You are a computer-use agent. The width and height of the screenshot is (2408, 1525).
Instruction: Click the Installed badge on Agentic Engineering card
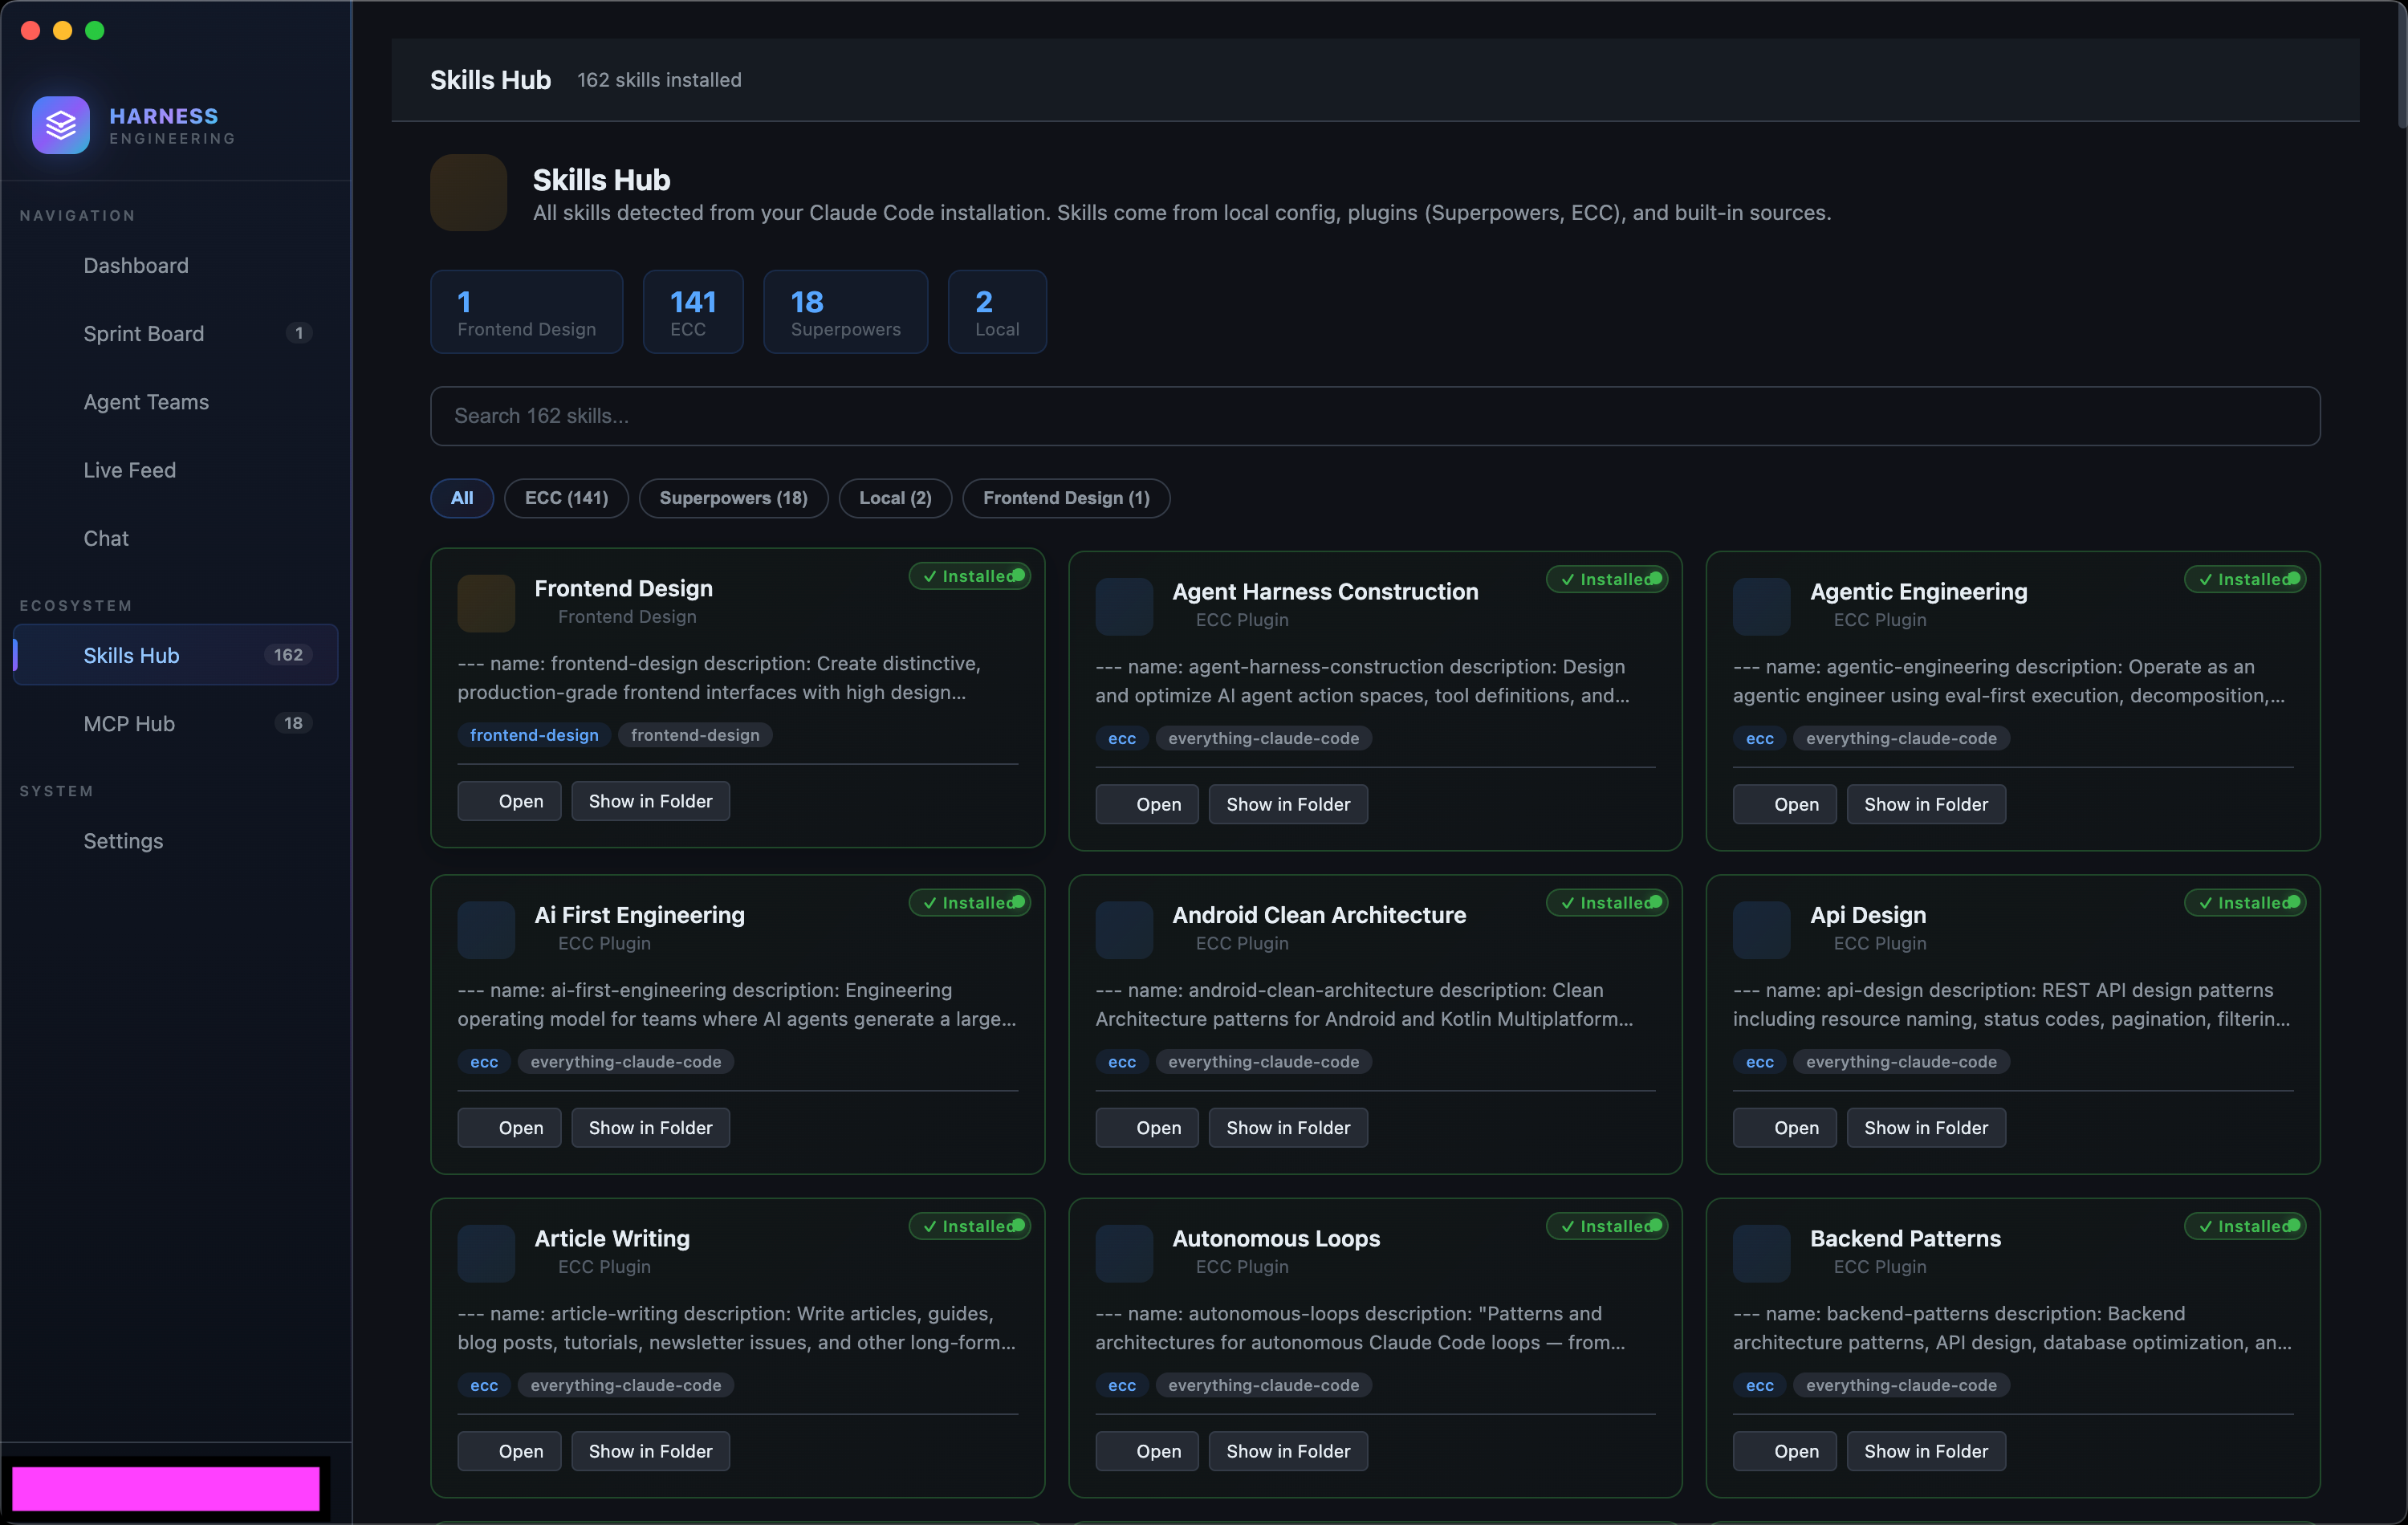point(2245,579)
